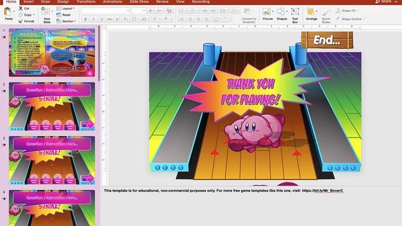This screenshot has height=226, width=402.
Task: Increase list indent level
Action: pyautogui.click(x=213, y=11)
